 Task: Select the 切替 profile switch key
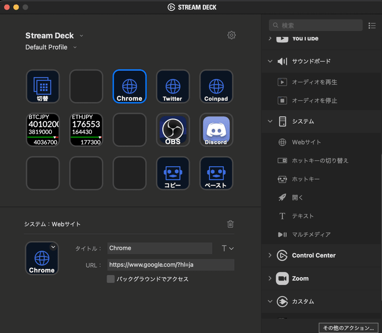coord(43,86)
